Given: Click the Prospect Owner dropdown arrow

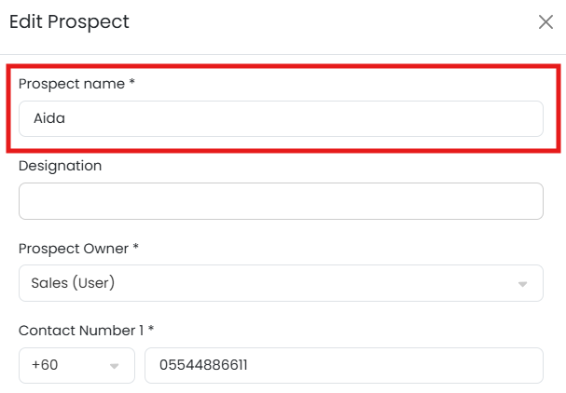Looking at the screenshot, I should pyautogui.click(x=523, y=284).
